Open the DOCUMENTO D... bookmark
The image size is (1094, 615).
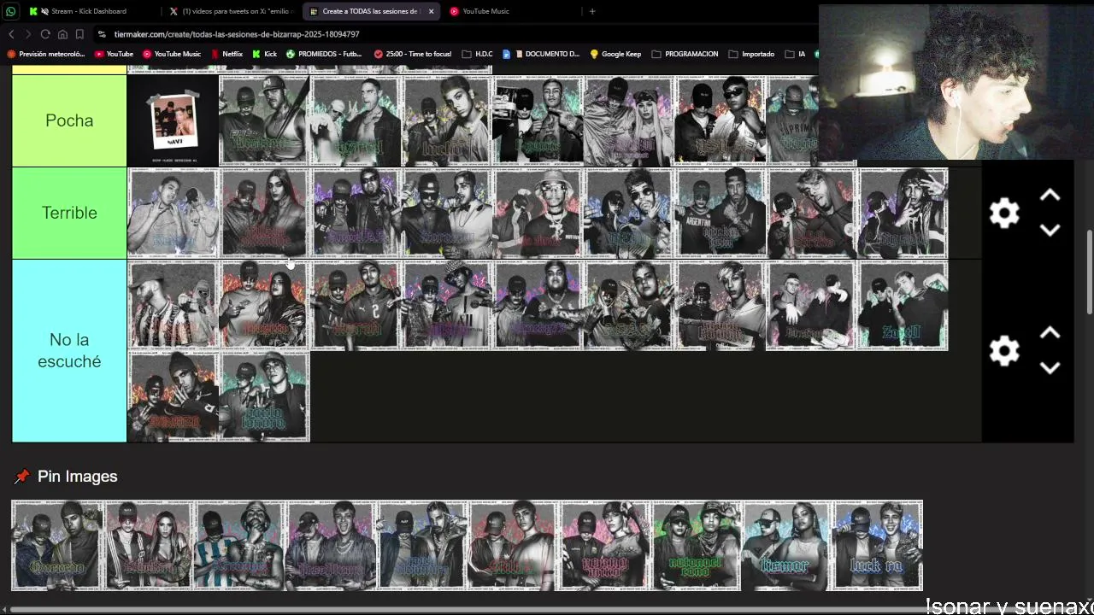pos(541,54)
